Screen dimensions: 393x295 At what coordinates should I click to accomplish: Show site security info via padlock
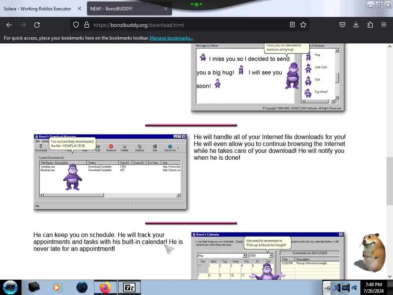(86, 25)
